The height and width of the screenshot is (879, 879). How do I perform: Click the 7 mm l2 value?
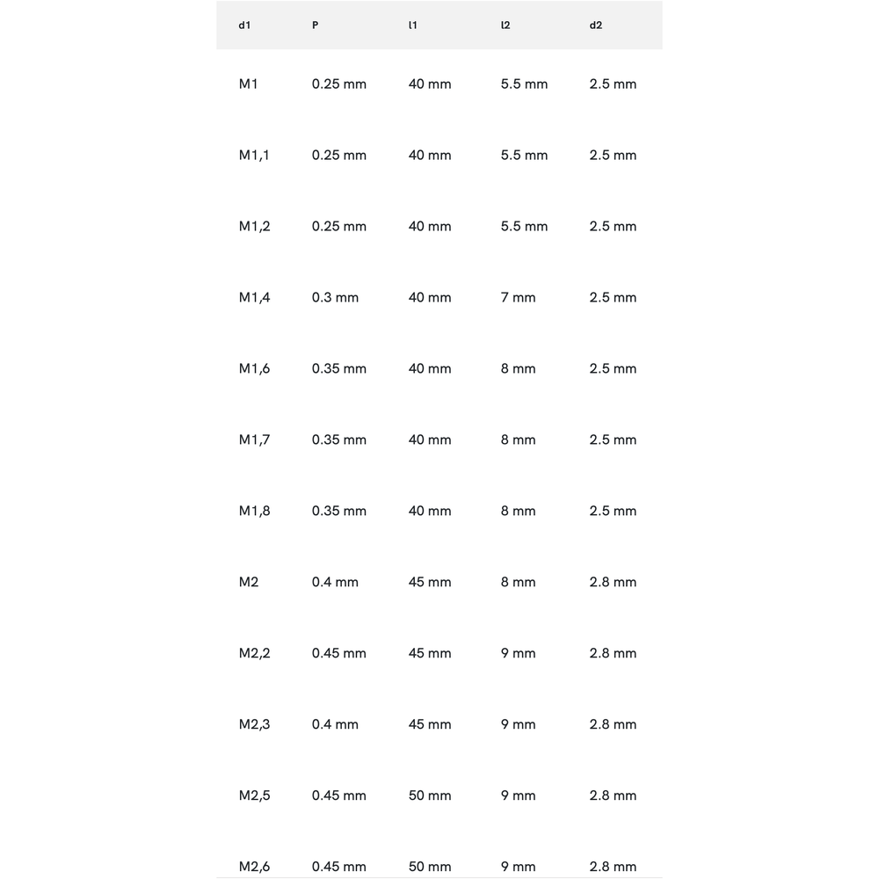[x=518, y=298]
